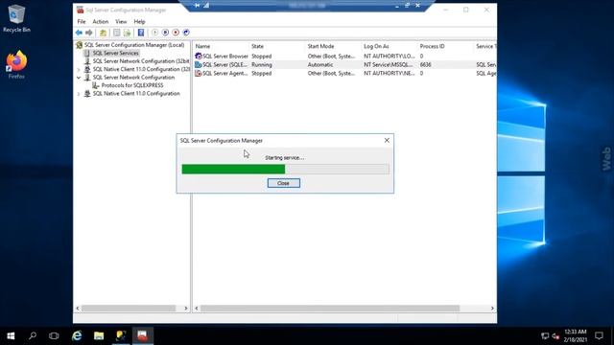This screenshot has width=614, height=345.
Task: Click the SQL Server (SQLE...) service icon
Action: [x=199, y=64]
